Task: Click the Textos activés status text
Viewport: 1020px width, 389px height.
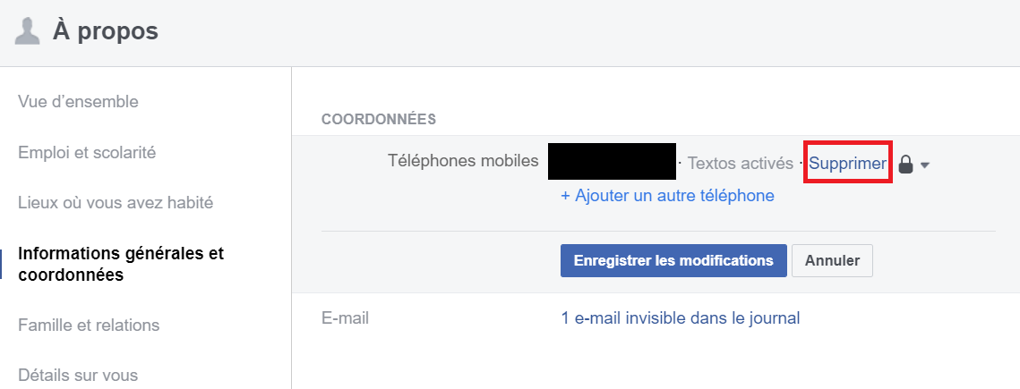Action: tap(741, 164)
